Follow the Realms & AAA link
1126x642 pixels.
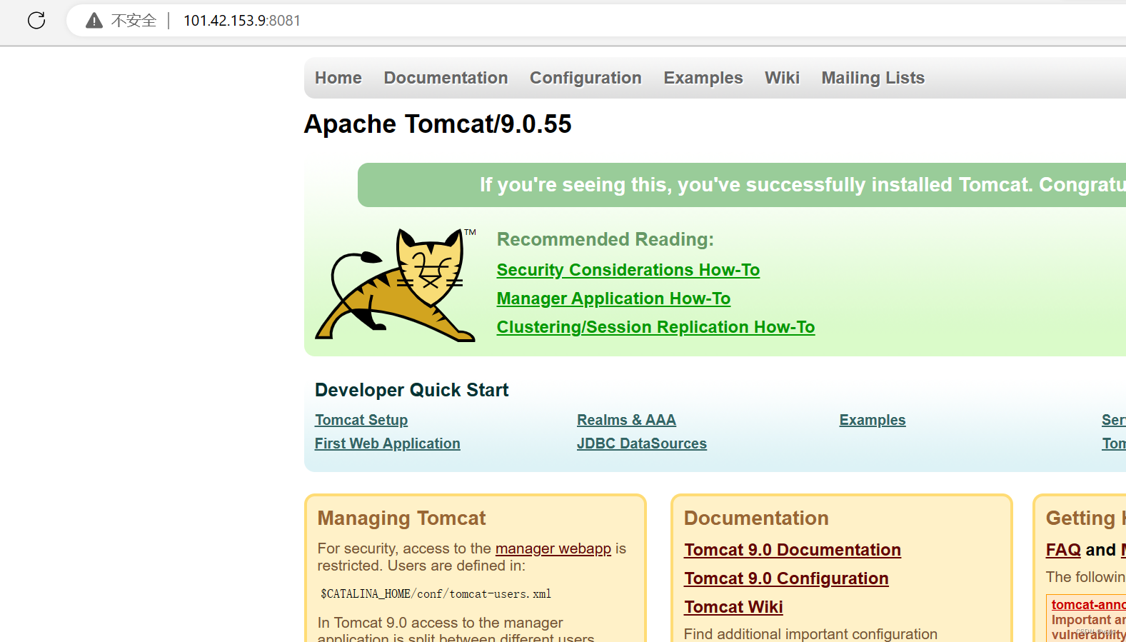pos(626,420)
